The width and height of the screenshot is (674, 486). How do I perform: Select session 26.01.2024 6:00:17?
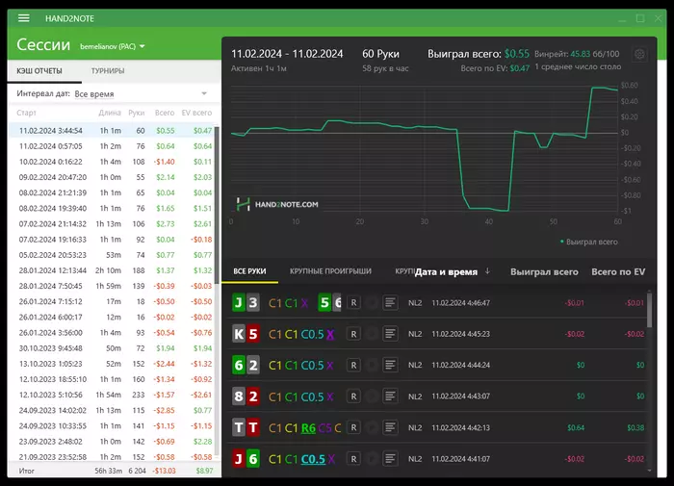coord(111,318)
